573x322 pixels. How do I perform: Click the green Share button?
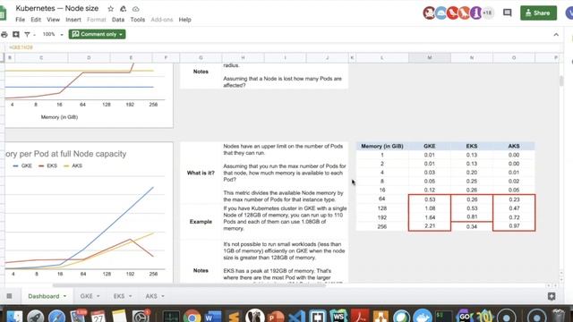pyautogui.click(x=538, y=13)
